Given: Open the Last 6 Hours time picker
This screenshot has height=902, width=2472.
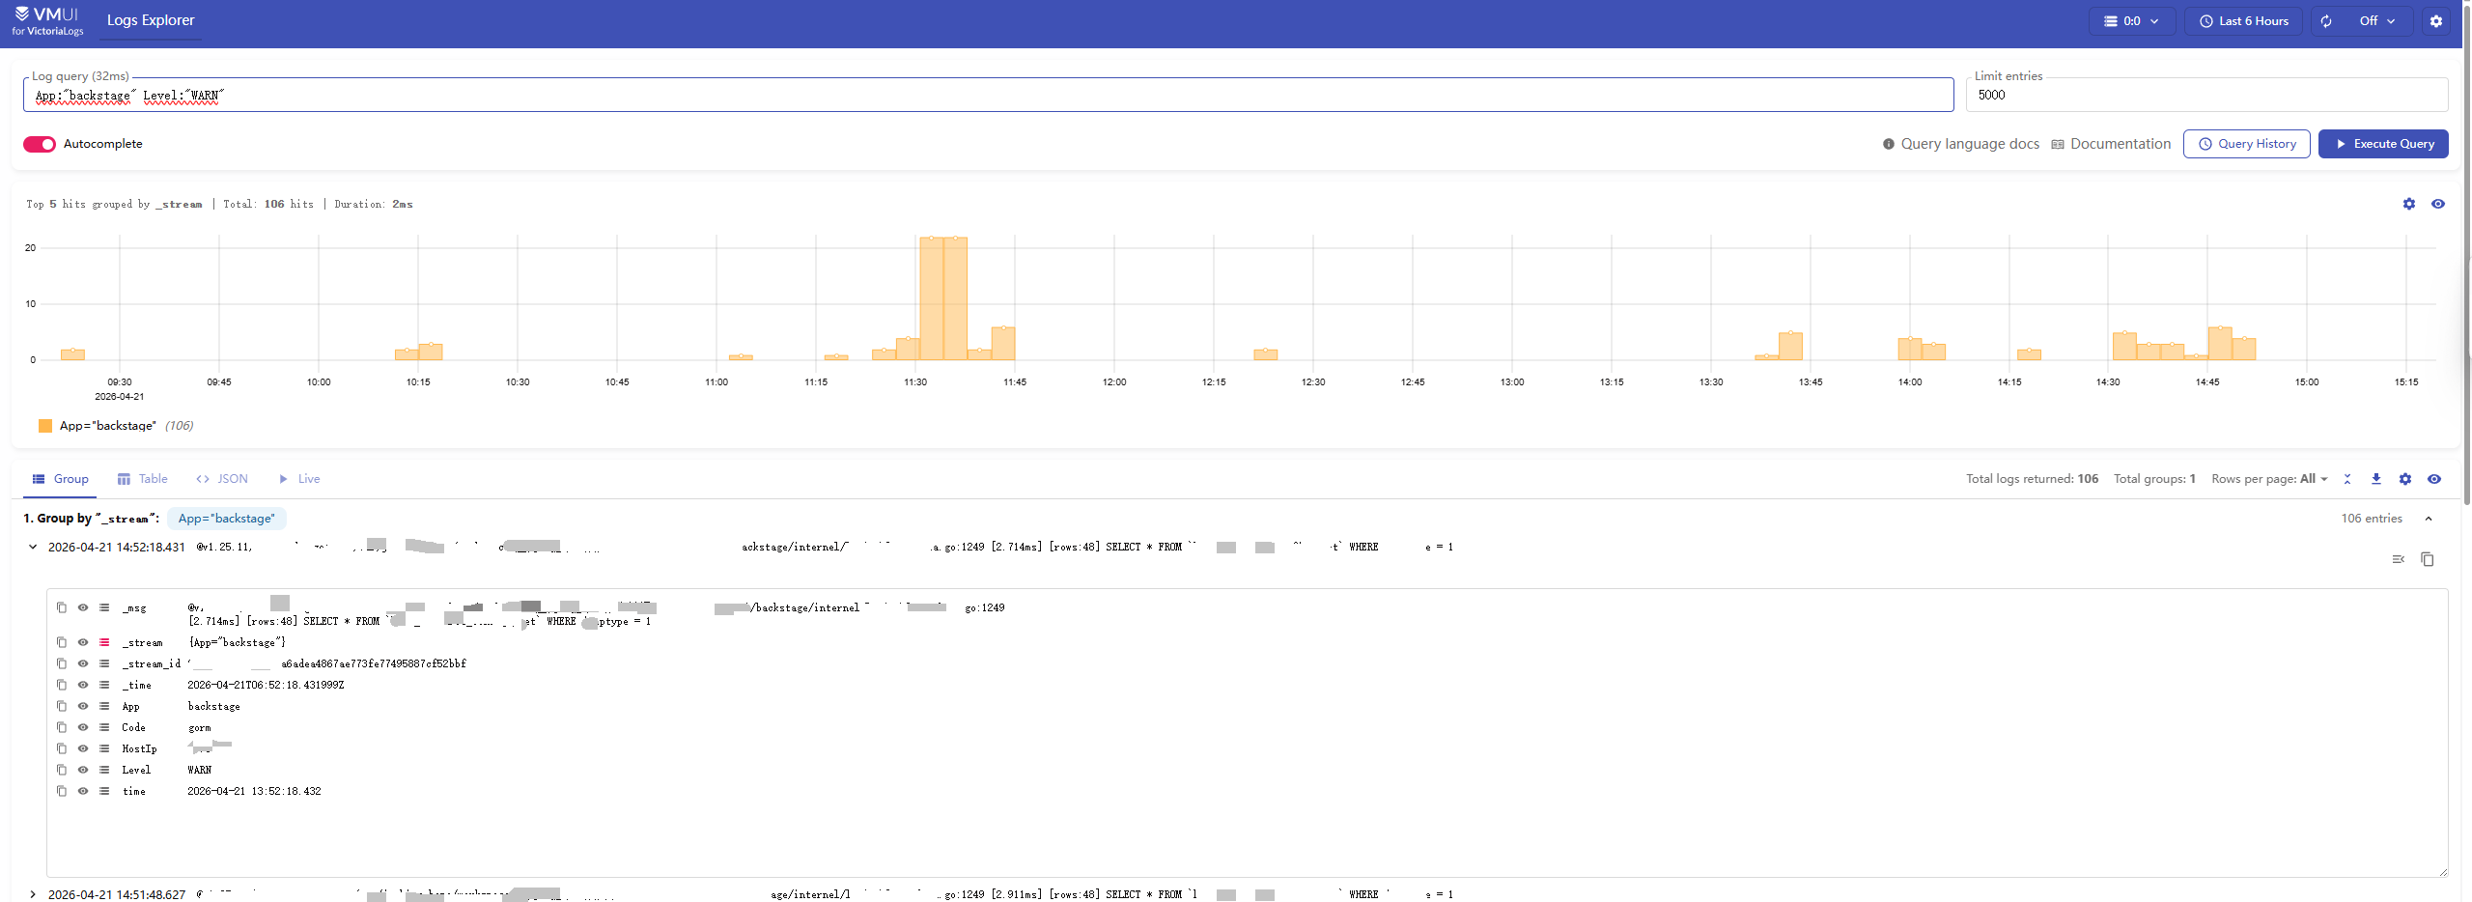Looking at the screenshot, I should 2243,21.
